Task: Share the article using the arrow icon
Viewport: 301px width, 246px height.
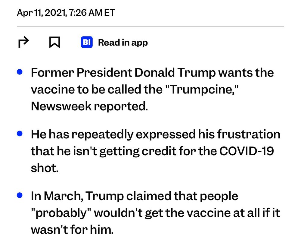Action: [23, 42]
